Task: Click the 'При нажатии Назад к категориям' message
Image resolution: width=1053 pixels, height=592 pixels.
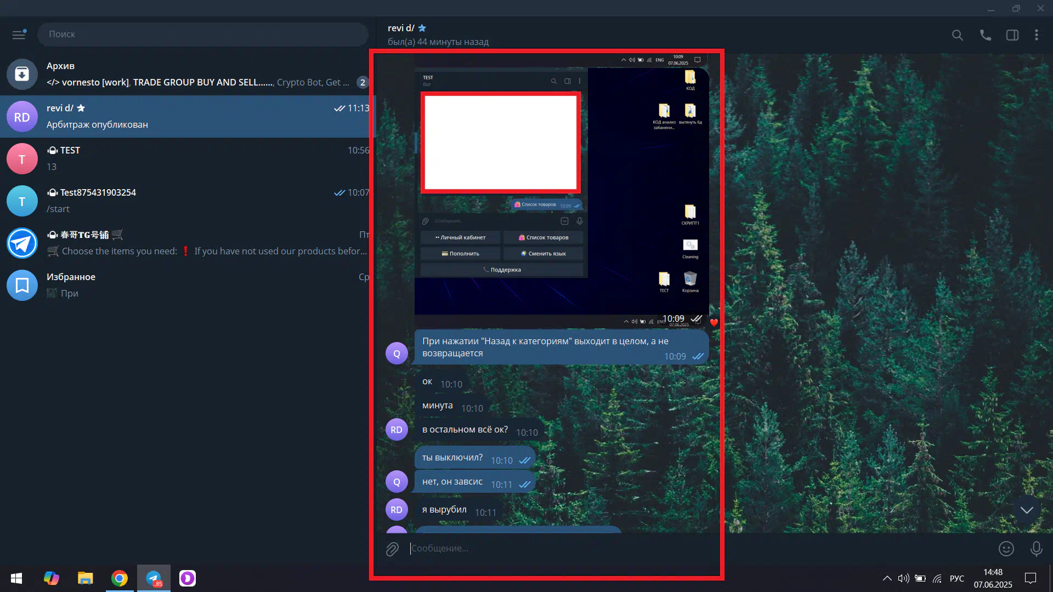Action: tap(562, 347)
